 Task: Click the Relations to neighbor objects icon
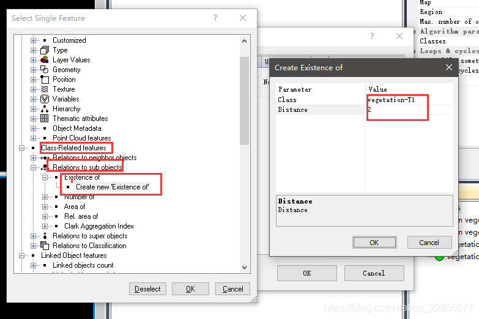click(45, 158)
